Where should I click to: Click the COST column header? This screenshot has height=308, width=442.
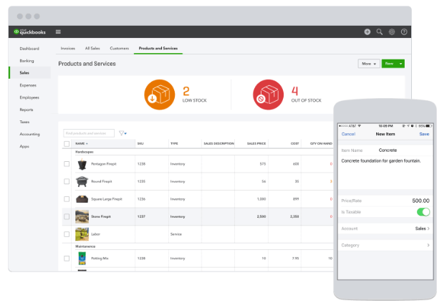[x=295, y=144]
